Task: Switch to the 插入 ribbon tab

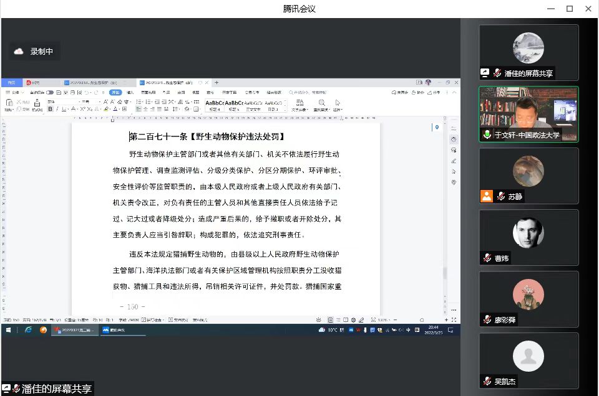Action: pyautogui.click(x=130, y=92)
